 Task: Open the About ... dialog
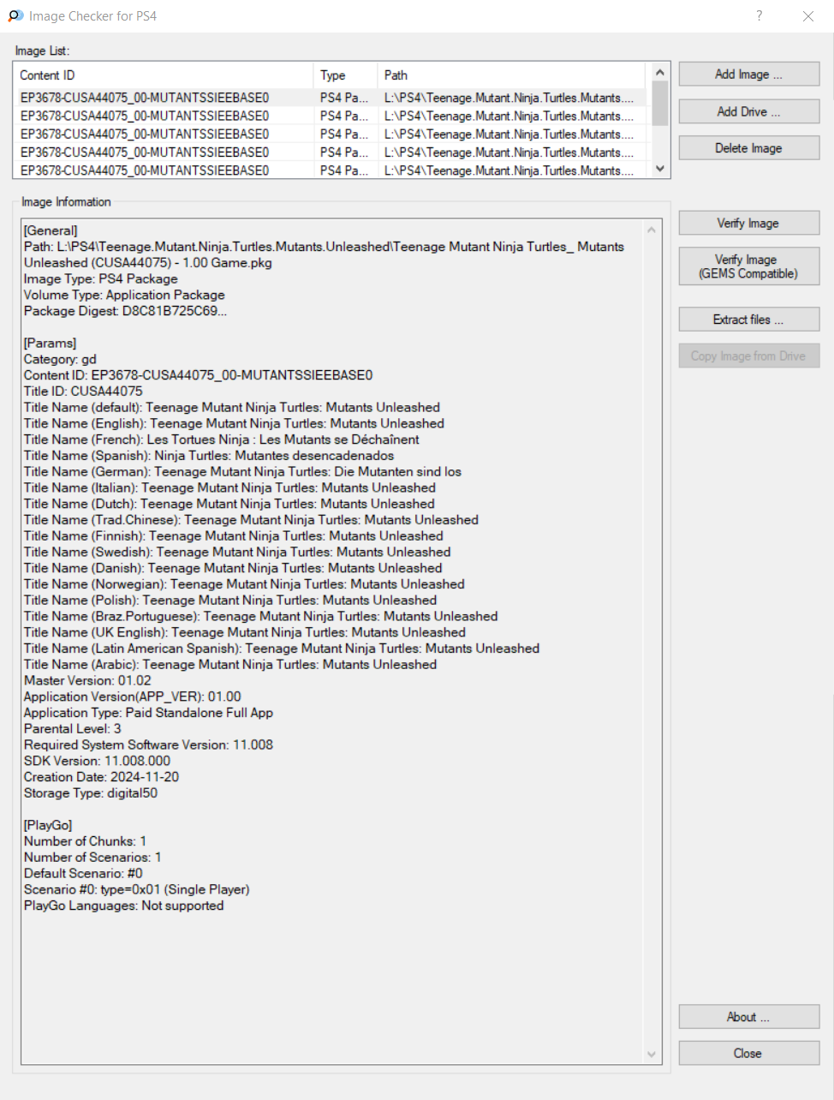tap(749, 1017)
